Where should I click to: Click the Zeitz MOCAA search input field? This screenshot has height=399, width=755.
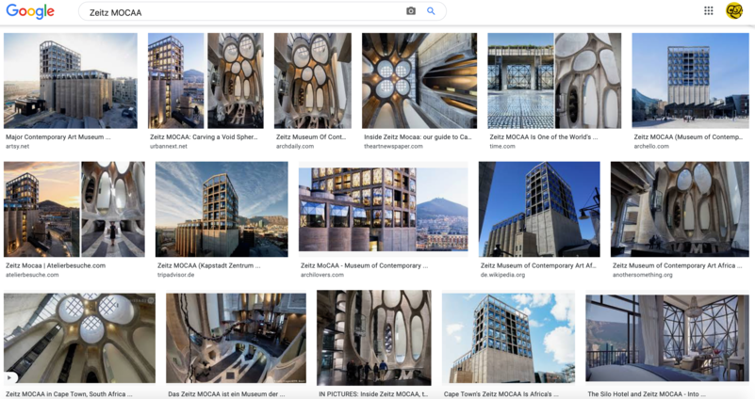(236, 12)
